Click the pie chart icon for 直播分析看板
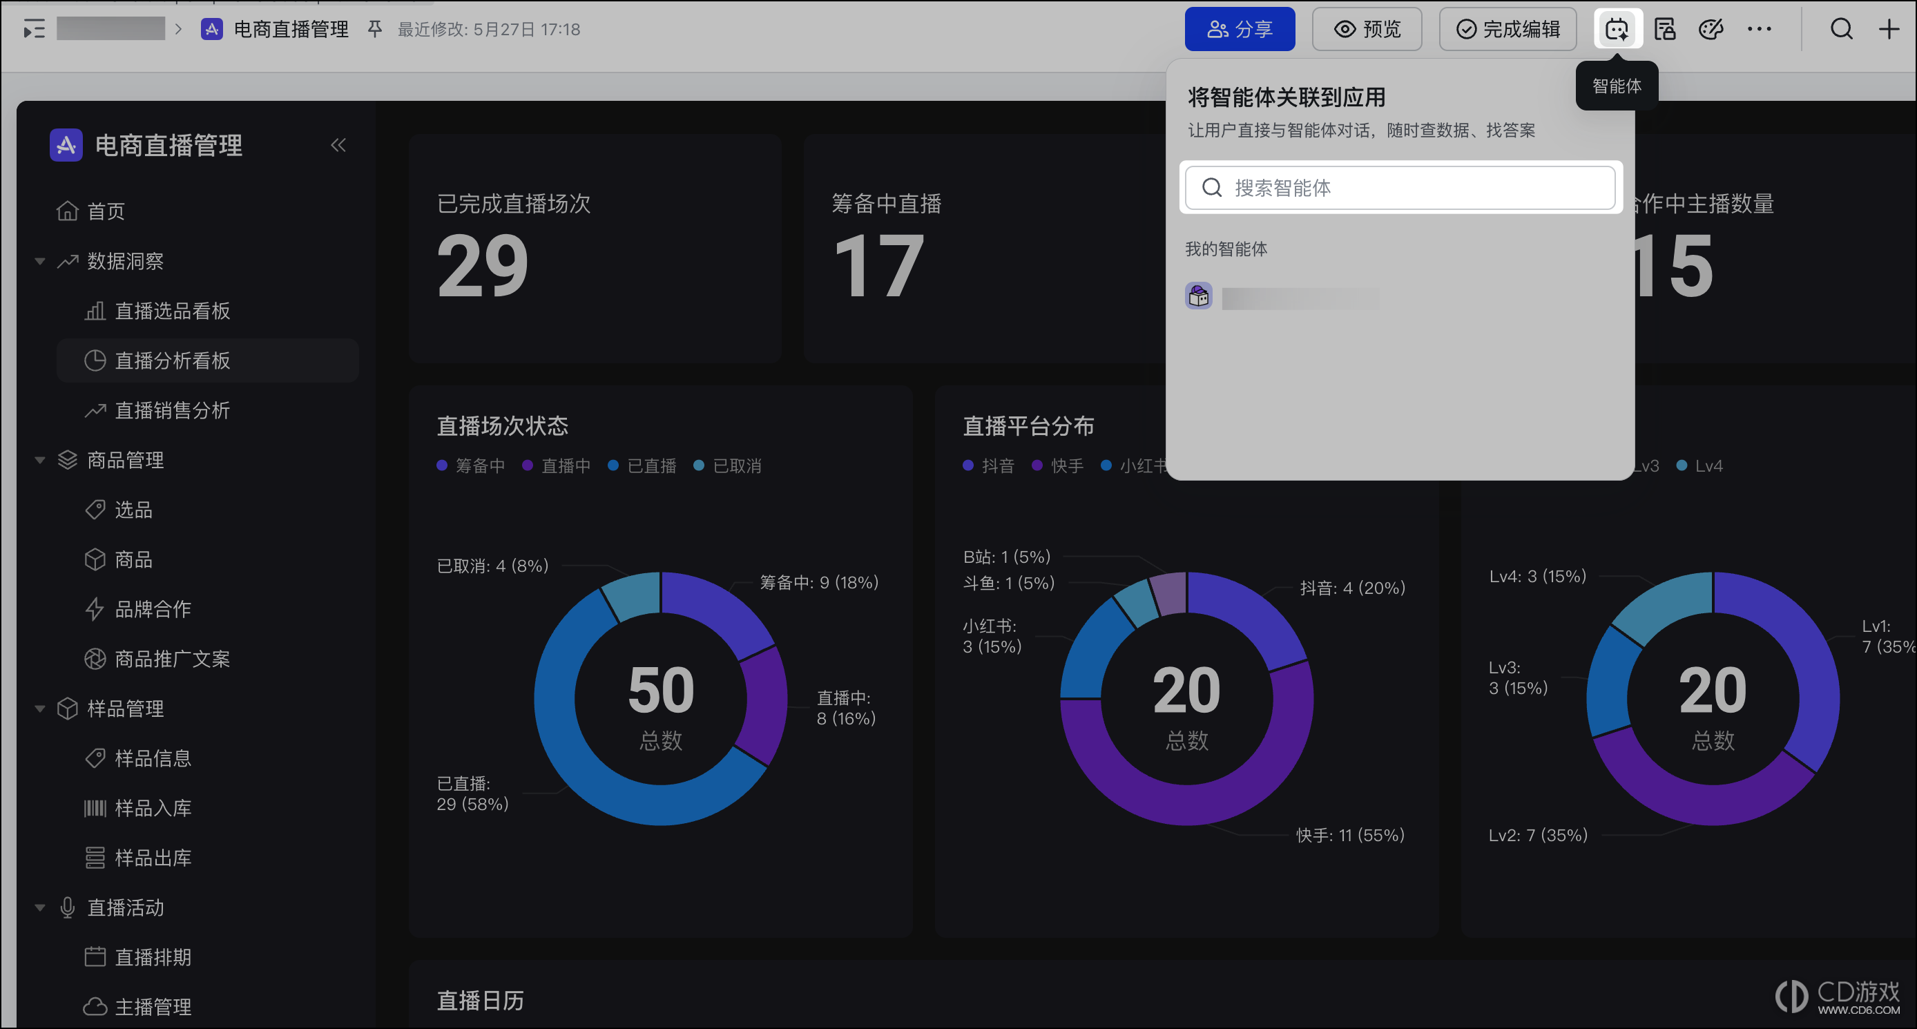The height and width of the screenshot is (1029, 1917). [x=95, y=361]
